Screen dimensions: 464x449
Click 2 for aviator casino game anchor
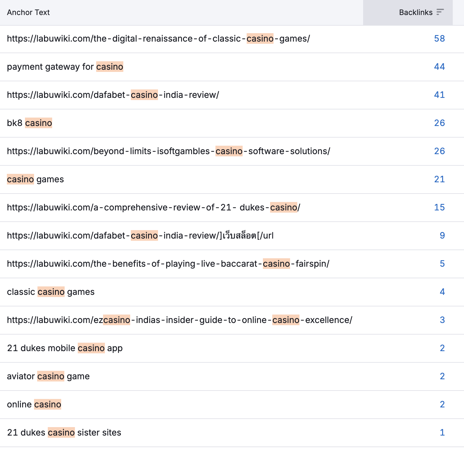click(x=442, y=376)
